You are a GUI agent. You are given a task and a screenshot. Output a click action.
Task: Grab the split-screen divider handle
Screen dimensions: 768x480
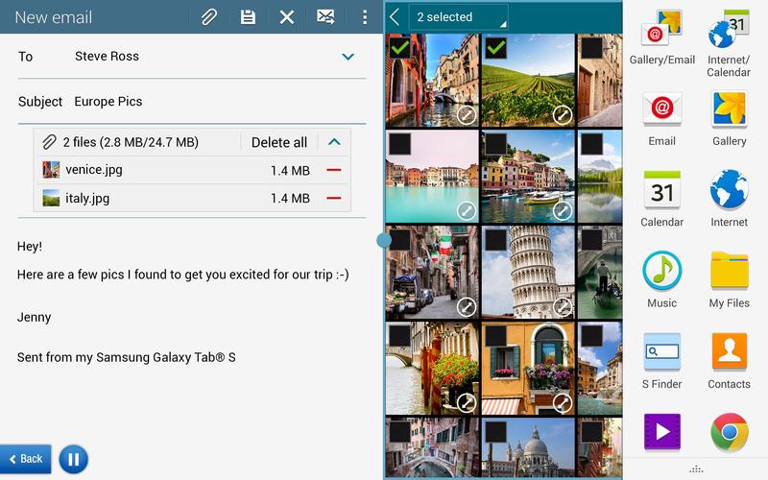[384, 240]
